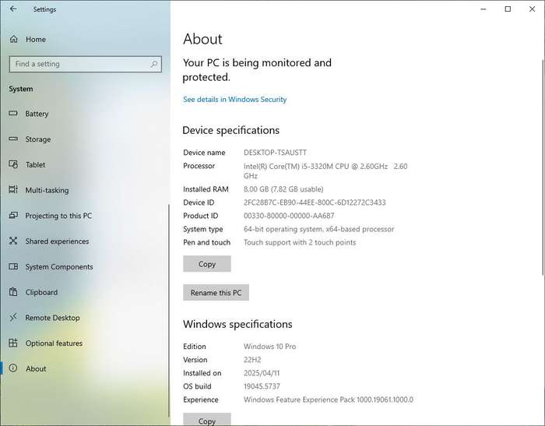545x426 pixels.
Task: Click the System Components icon
Action: point(13,266)
